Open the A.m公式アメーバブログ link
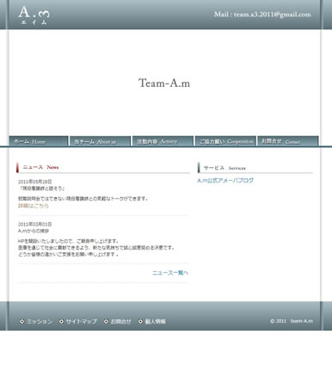 pos(225,181)
